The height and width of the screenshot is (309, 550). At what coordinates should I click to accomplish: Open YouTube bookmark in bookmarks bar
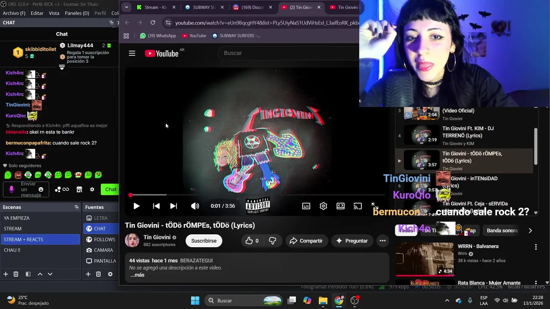194,36
